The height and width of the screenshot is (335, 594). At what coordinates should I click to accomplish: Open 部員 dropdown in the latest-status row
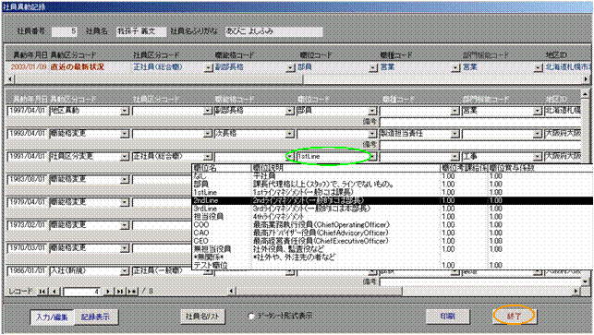(x=373, y=67)
